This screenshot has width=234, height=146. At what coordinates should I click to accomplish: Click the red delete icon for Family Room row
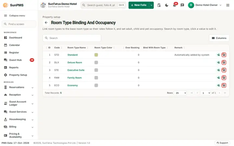coord(224,78)
